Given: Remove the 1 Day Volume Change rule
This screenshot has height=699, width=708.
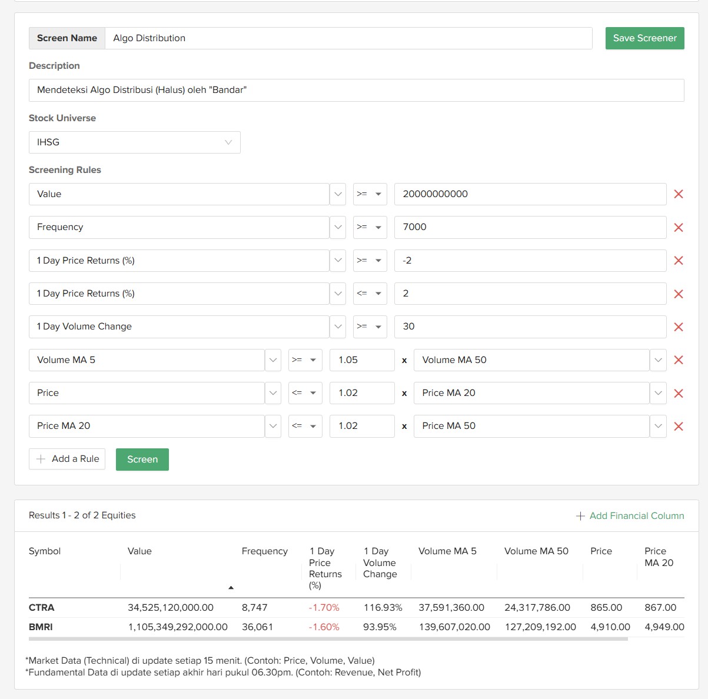Looking at the screenshot, I should pos(678,327).
